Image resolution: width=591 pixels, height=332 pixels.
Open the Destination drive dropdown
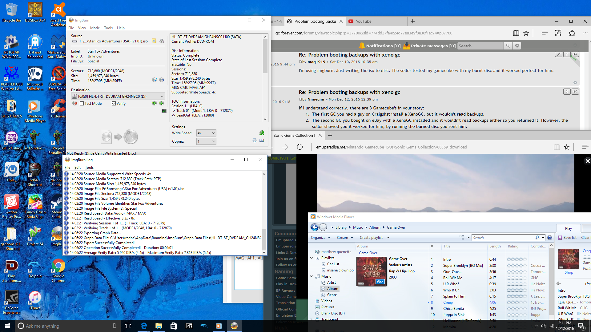[162, 97]
